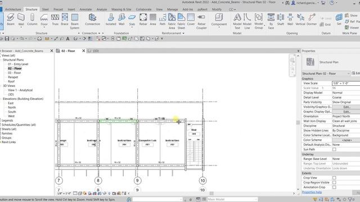Open the Architecture ribbon tab

13,10
